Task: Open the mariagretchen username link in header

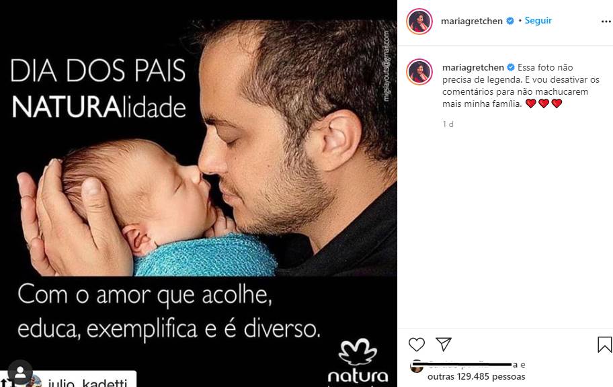Action: [471, 21]
